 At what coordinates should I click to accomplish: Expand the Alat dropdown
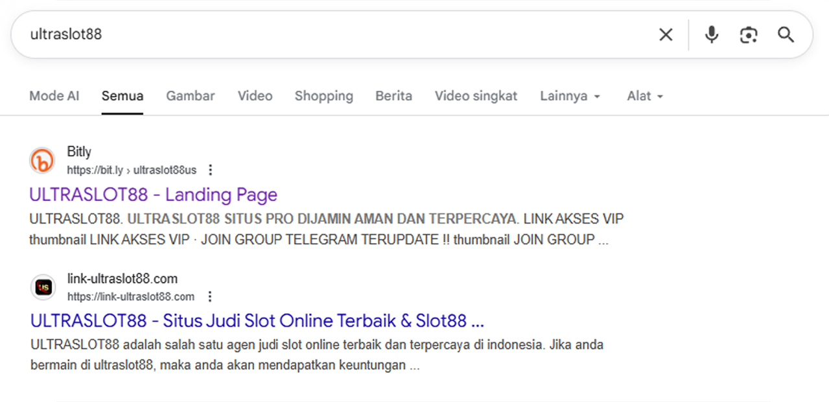click(x=645, y=96)
